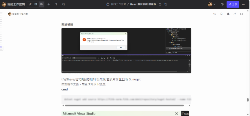This screenshot has height=116, width=250.
Task: Click the scroll down arrow of the page scrollbar
Action: [248, 115]
